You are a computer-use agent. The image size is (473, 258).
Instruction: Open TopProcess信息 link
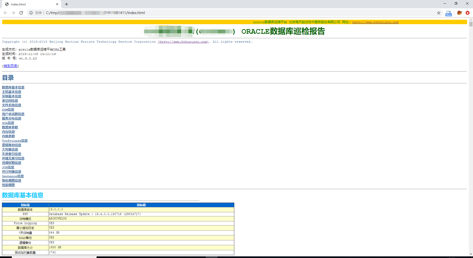[x=15, y=141]
